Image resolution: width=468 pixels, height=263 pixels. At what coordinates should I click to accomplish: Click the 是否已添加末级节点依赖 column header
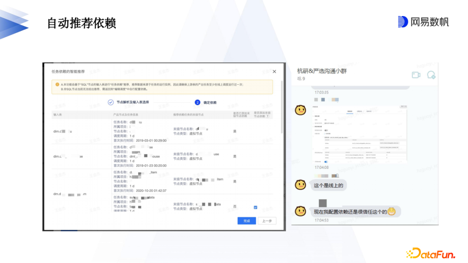241,115
